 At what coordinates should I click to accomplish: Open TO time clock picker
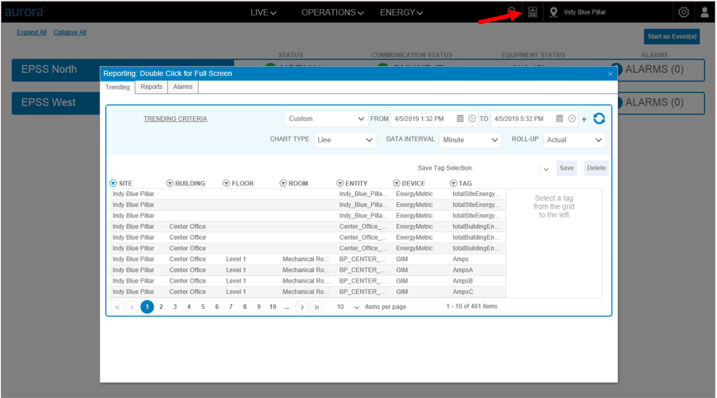572,119
